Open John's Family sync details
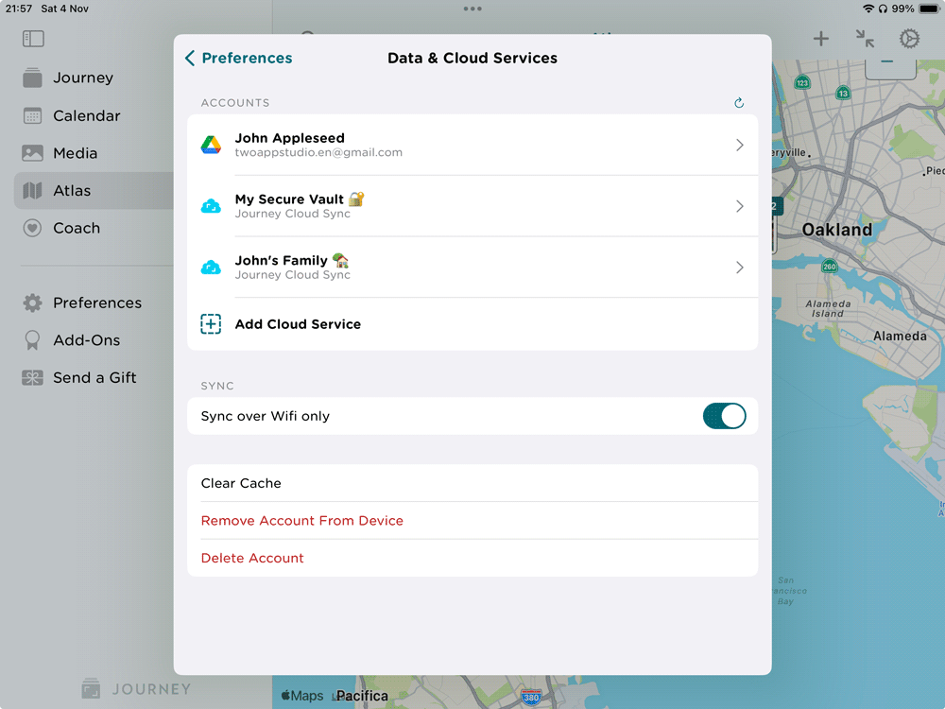The width and height of the screenshot is (945, 709). [472, 267]
